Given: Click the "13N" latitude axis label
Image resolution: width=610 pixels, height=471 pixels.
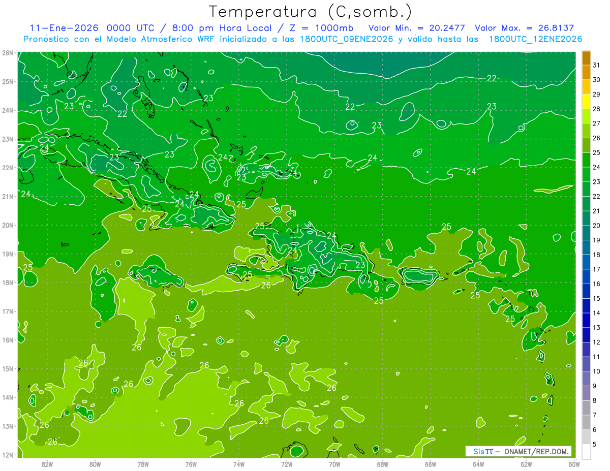Looking at the screenshot, I should tap(8, 426).
